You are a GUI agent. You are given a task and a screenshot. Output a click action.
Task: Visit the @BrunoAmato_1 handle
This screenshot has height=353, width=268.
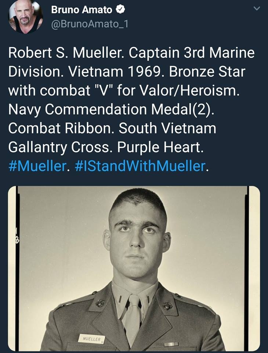click(90, 24)
